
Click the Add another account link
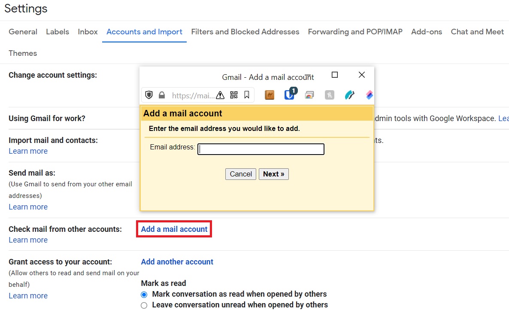tap(177, 262)
